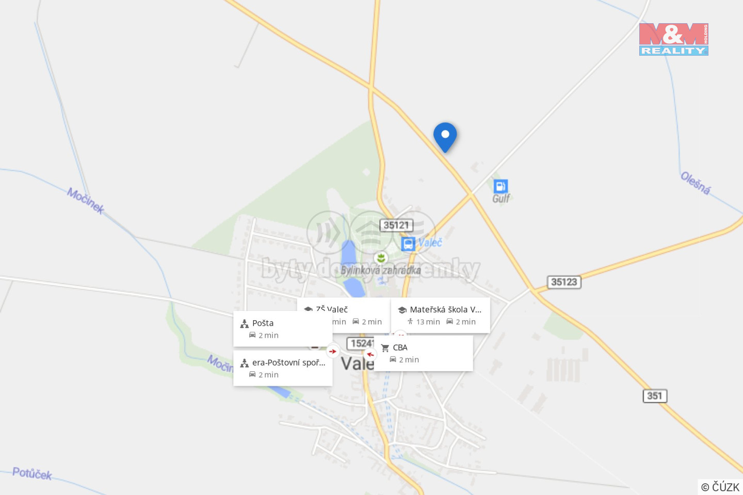The image size is (743, 495).
Task: Click the CBA shopping cart icon
Action: [385, 348]
